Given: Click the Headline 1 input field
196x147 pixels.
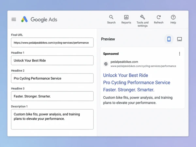Looking at the screenshot, I should pos(52,60).
